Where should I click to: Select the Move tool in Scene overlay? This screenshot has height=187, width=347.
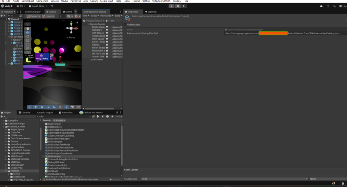pyautogui.click(x=28, y=32)
